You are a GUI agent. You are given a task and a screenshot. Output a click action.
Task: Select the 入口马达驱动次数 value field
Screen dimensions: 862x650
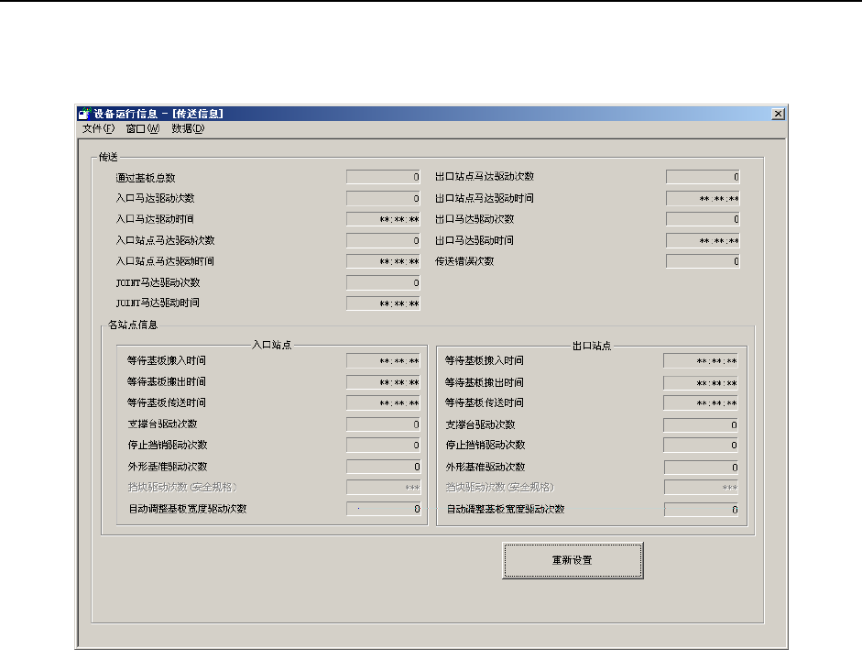[383, 198]
